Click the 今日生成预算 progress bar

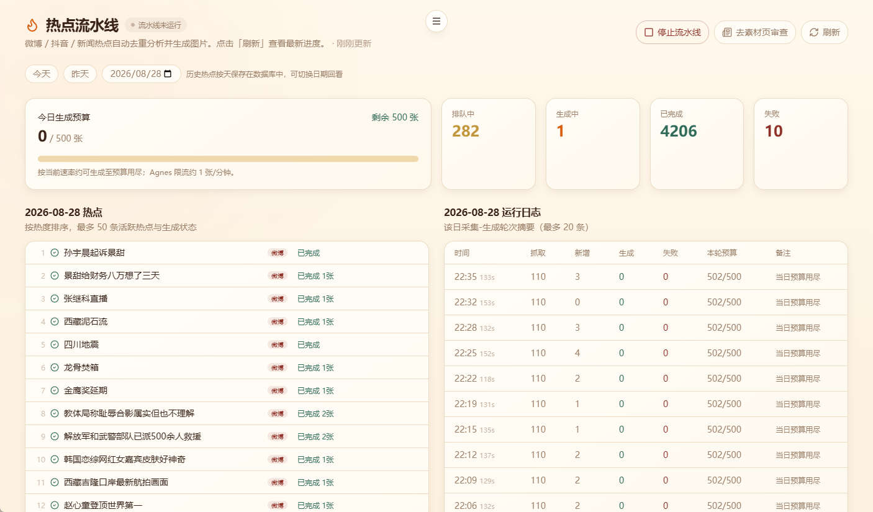pyautogui.click(x=228, y=159)
